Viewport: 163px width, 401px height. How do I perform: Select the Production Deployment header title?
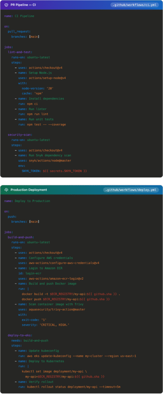(29, 190)
